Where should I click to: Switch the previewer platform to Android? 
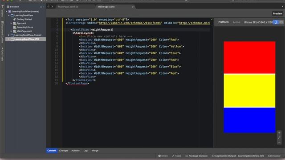pyautogui.click(x=236, y=22)
